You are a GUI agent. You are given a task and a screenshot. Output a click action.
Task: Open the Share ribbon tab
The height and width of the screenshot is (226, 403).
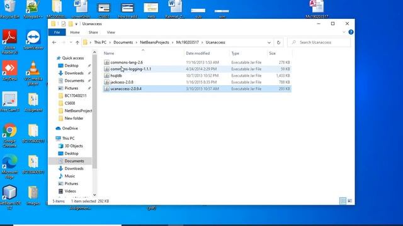93,32
